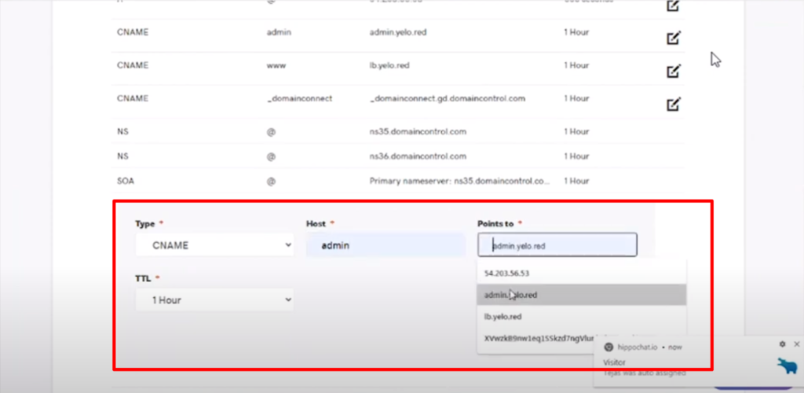Focus the Points to input field
This screenshot has height=393, width=804.
pyautogui.click(x=557, y=245)
